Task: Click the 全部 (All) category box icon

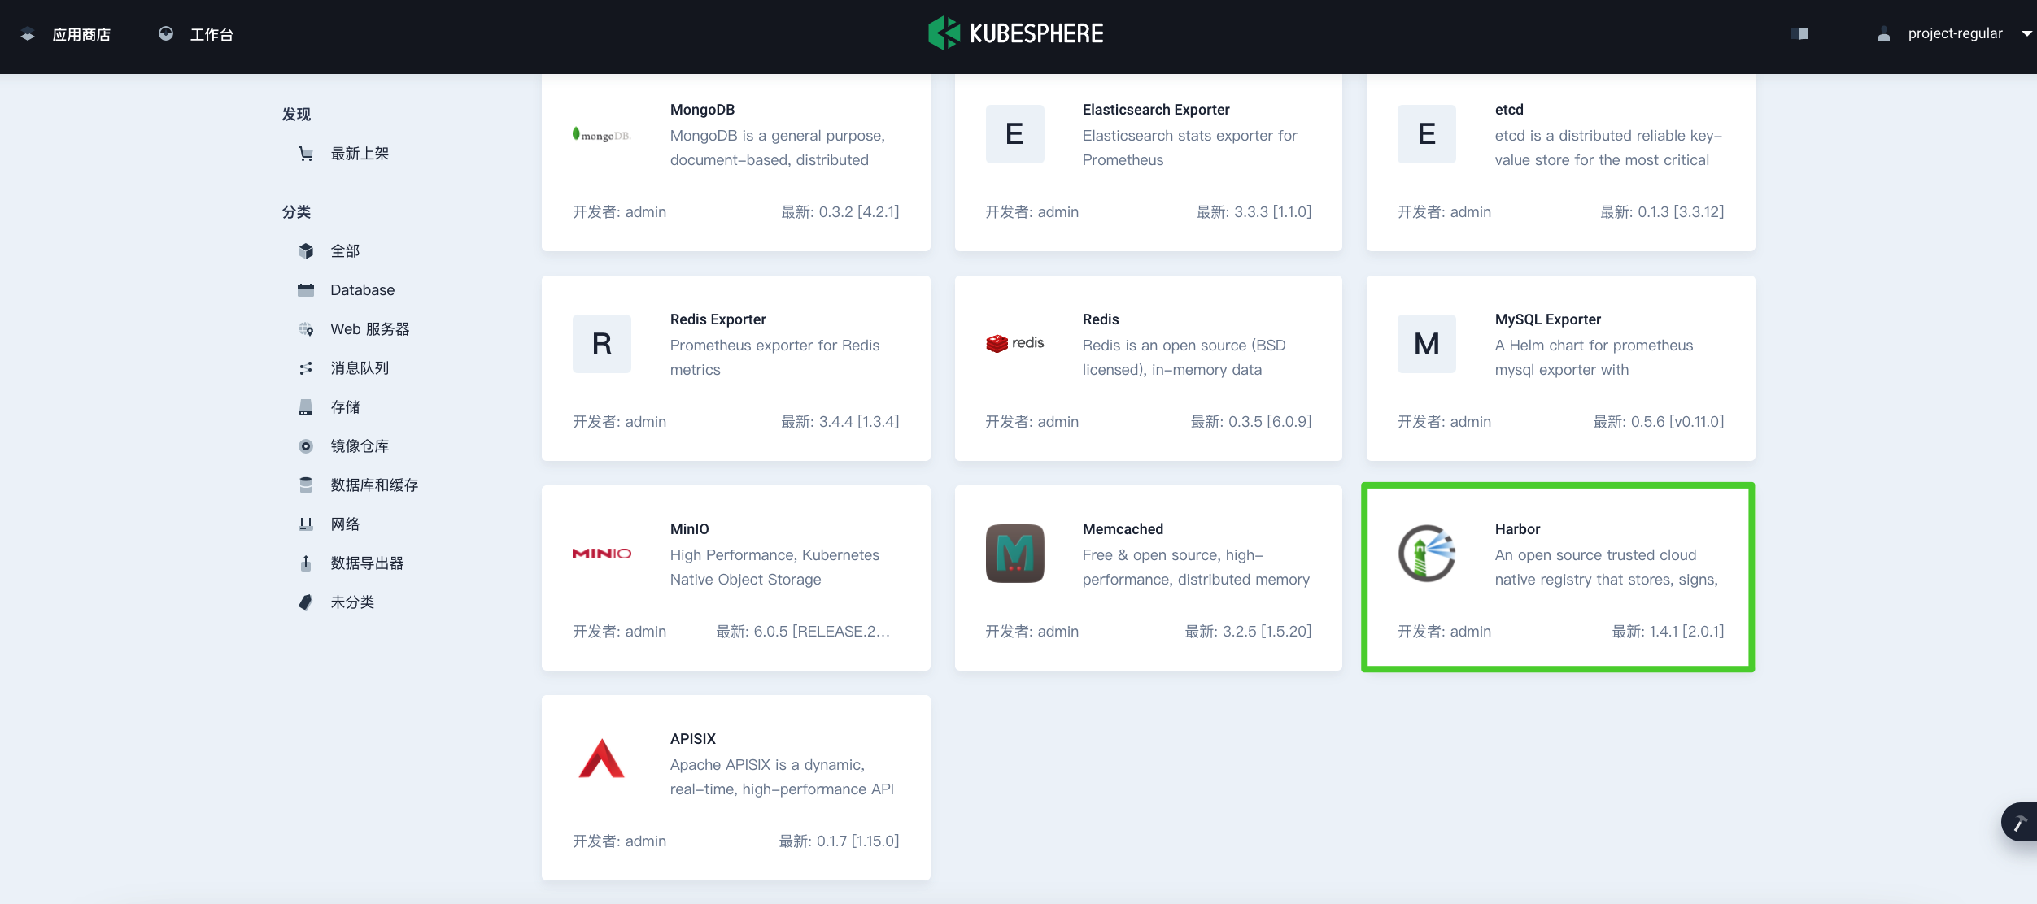Action: (x=306, y=250)
